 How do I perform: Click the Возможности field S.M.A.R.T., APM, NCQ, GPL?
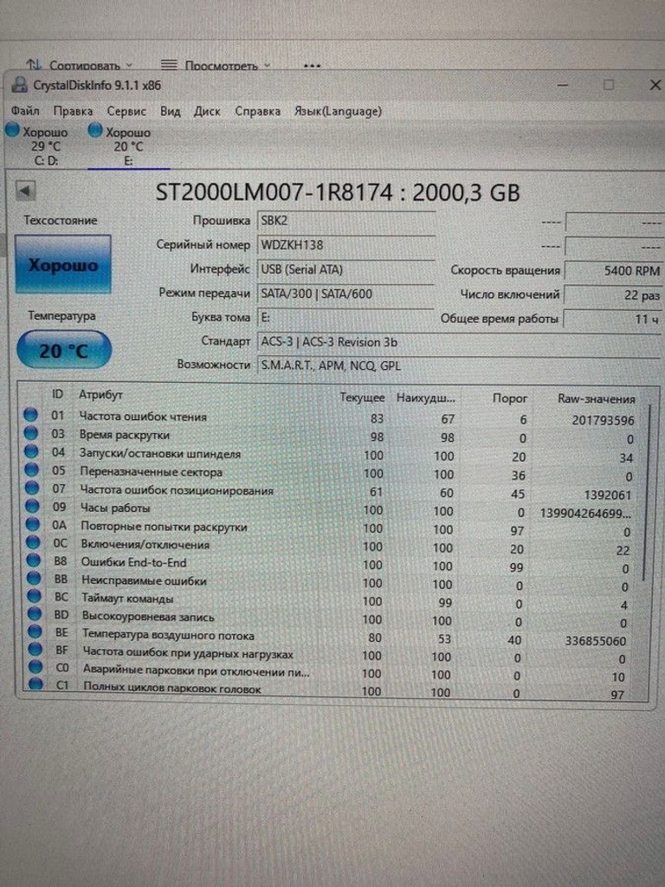(459, 366)
